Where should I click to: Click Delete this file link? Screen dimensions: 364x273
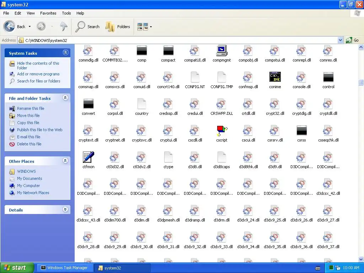point(29,144)
